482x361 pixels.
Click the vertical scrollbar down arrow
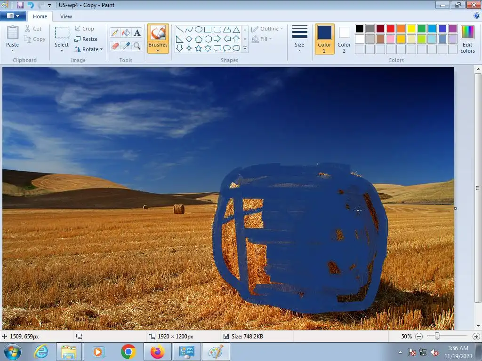point(478,326)
